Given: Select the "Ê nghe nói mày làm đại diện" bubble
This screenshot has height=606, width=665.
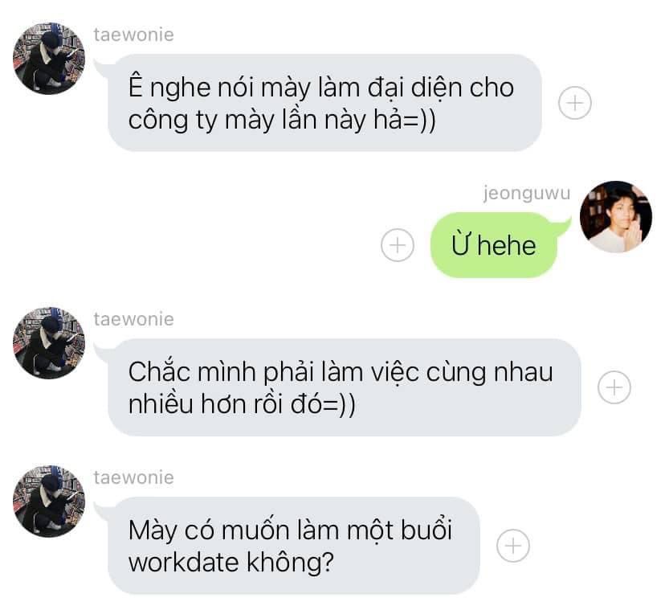Looking at the screenshot, I should point(324,103).
